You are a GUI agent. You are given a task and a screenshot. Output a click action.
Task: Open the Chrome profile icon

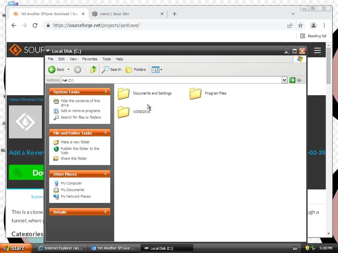click(x=314, y=25)
